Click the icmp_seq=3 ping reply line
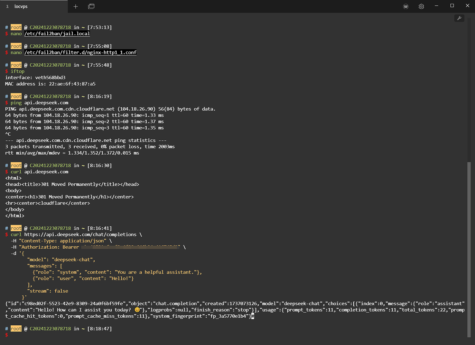Viewport: 475px width, 345px height. [x=84, y=128]
